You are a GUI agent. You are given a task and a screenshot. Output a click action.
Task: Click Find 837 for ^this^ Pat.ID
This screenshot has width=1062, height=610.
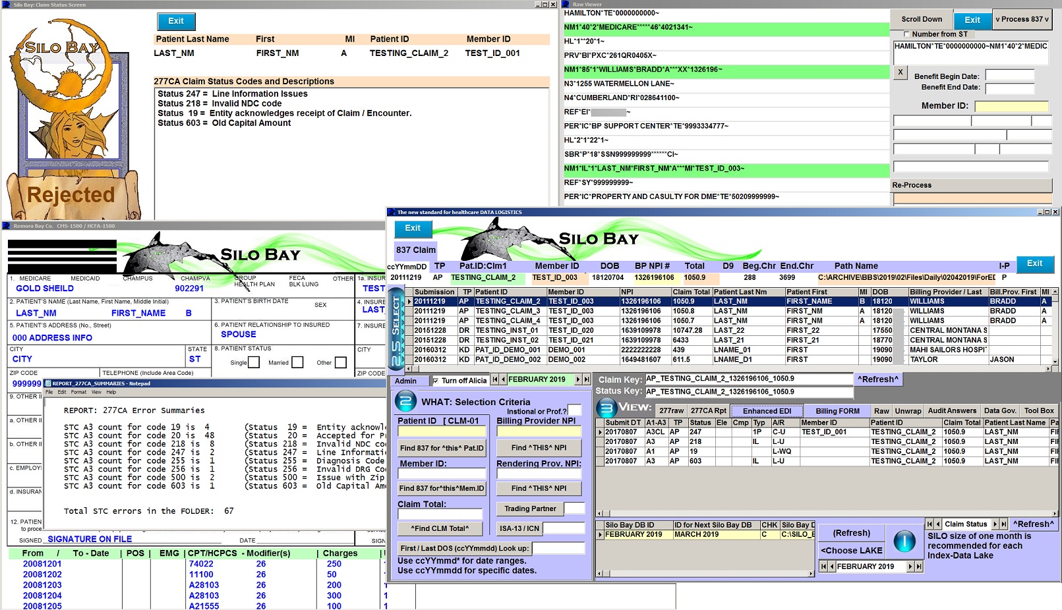click(442, 448)
